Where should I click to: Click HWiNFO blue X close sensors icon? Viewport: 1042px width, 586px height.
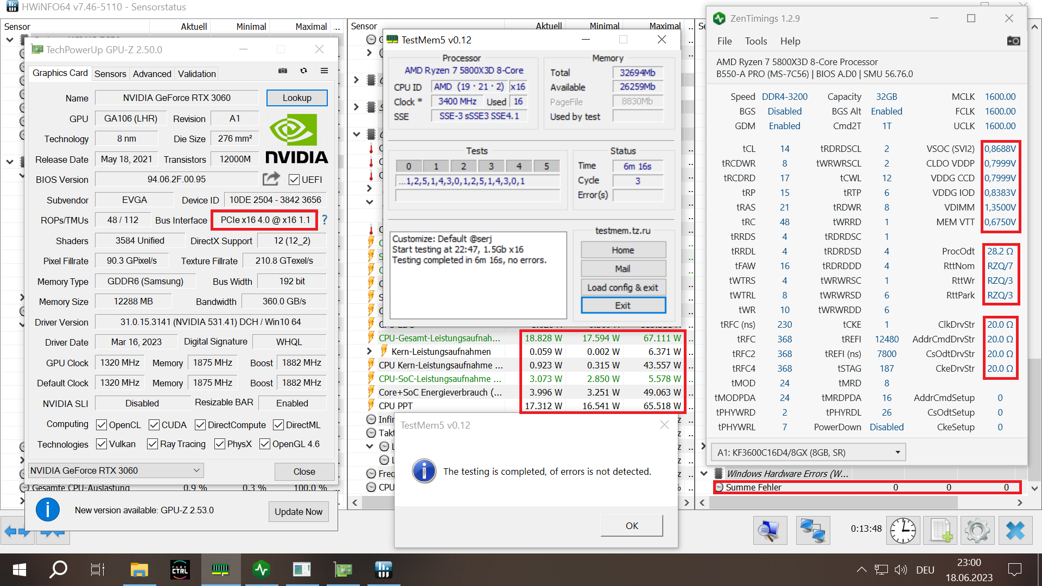(1015, 530)
